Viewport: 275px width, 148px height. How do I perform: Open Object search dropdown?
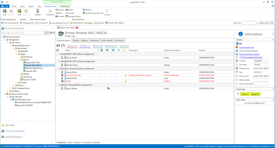[x=272, y=23]
